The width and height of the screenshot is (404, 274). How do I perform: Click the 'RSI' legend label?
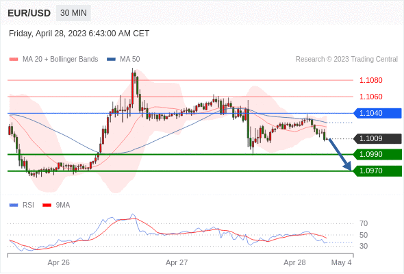coord(28,206)
